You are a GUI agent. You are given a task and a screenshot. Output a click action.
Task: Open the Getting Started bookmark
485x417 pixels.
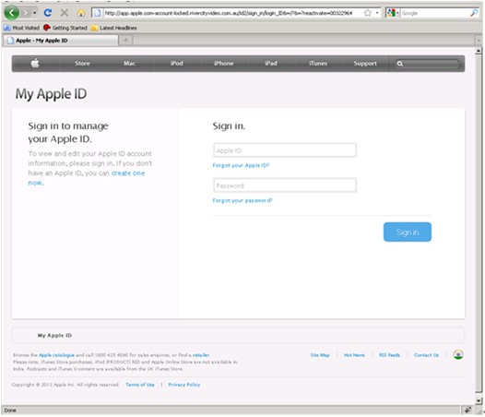[65, 28]
